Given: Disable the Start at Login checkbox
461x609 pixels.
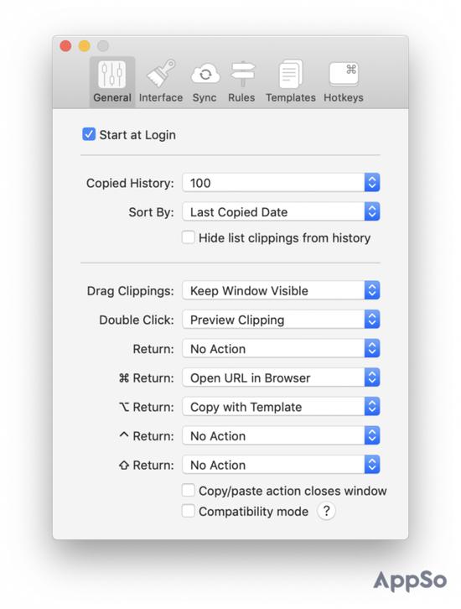Looking at the screenshot, I should (89, 134).
